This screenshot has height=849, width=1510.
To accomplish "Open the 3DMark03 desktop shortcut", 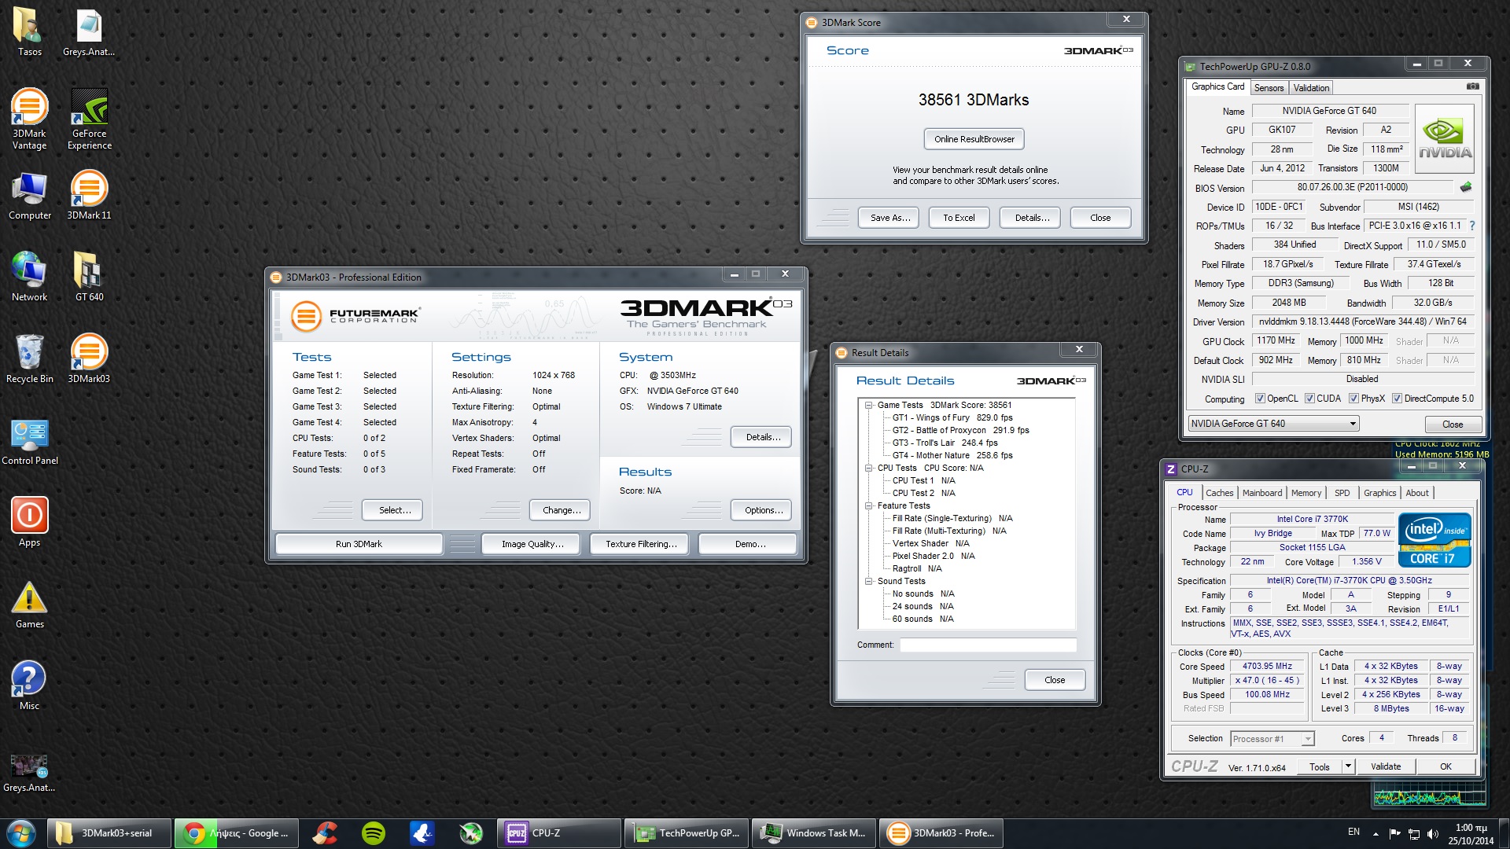I will [x=89, y=358].
